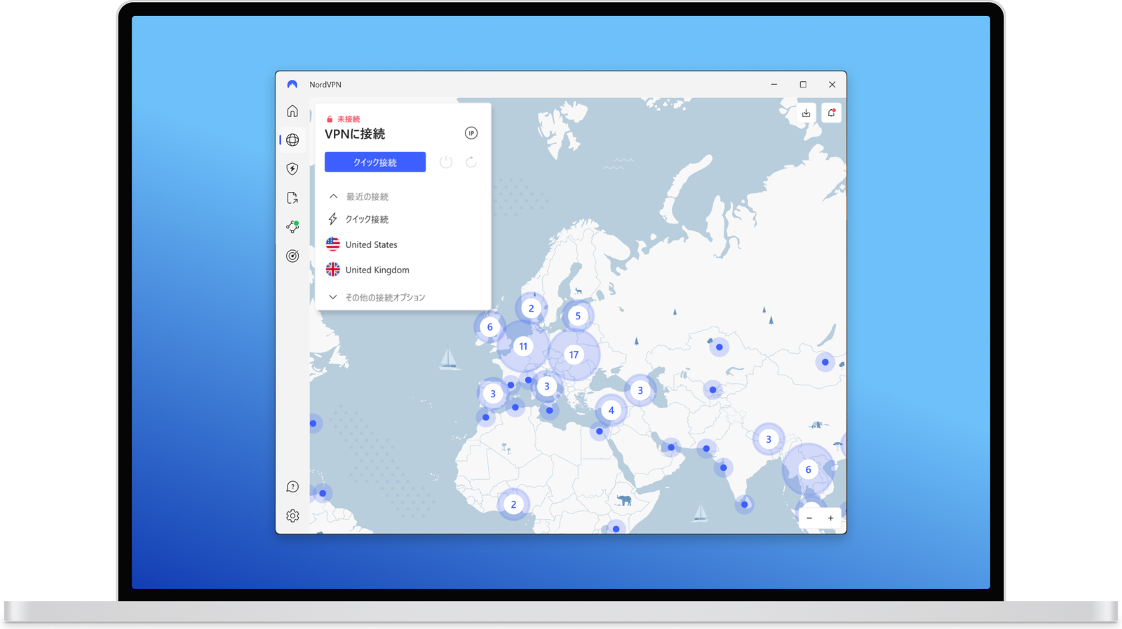Open the Home icon in sidebar
The image size is (1122, 629).
point(292,111)
